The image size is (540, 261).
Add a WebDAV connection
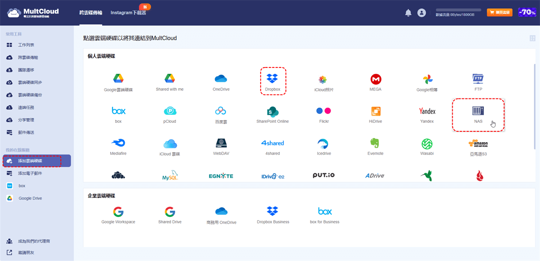(x=221, y=143)
